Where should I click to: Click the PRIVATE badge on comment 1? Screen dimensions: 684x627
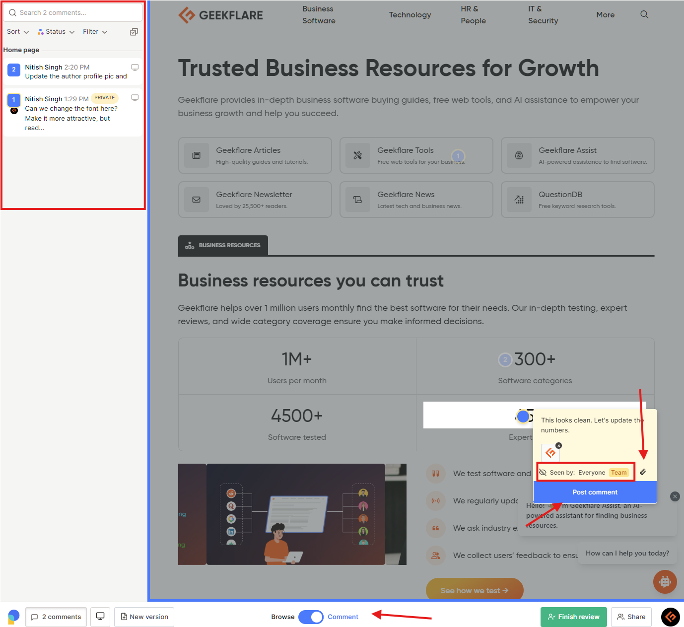pyautogui.click(x=105, y=98)
